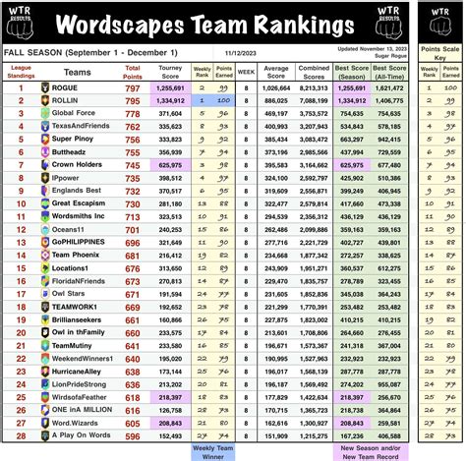Click the Oceans11 team badge icon
The width and height of the screenshot is (466, 461).
(x=45, y=230)
